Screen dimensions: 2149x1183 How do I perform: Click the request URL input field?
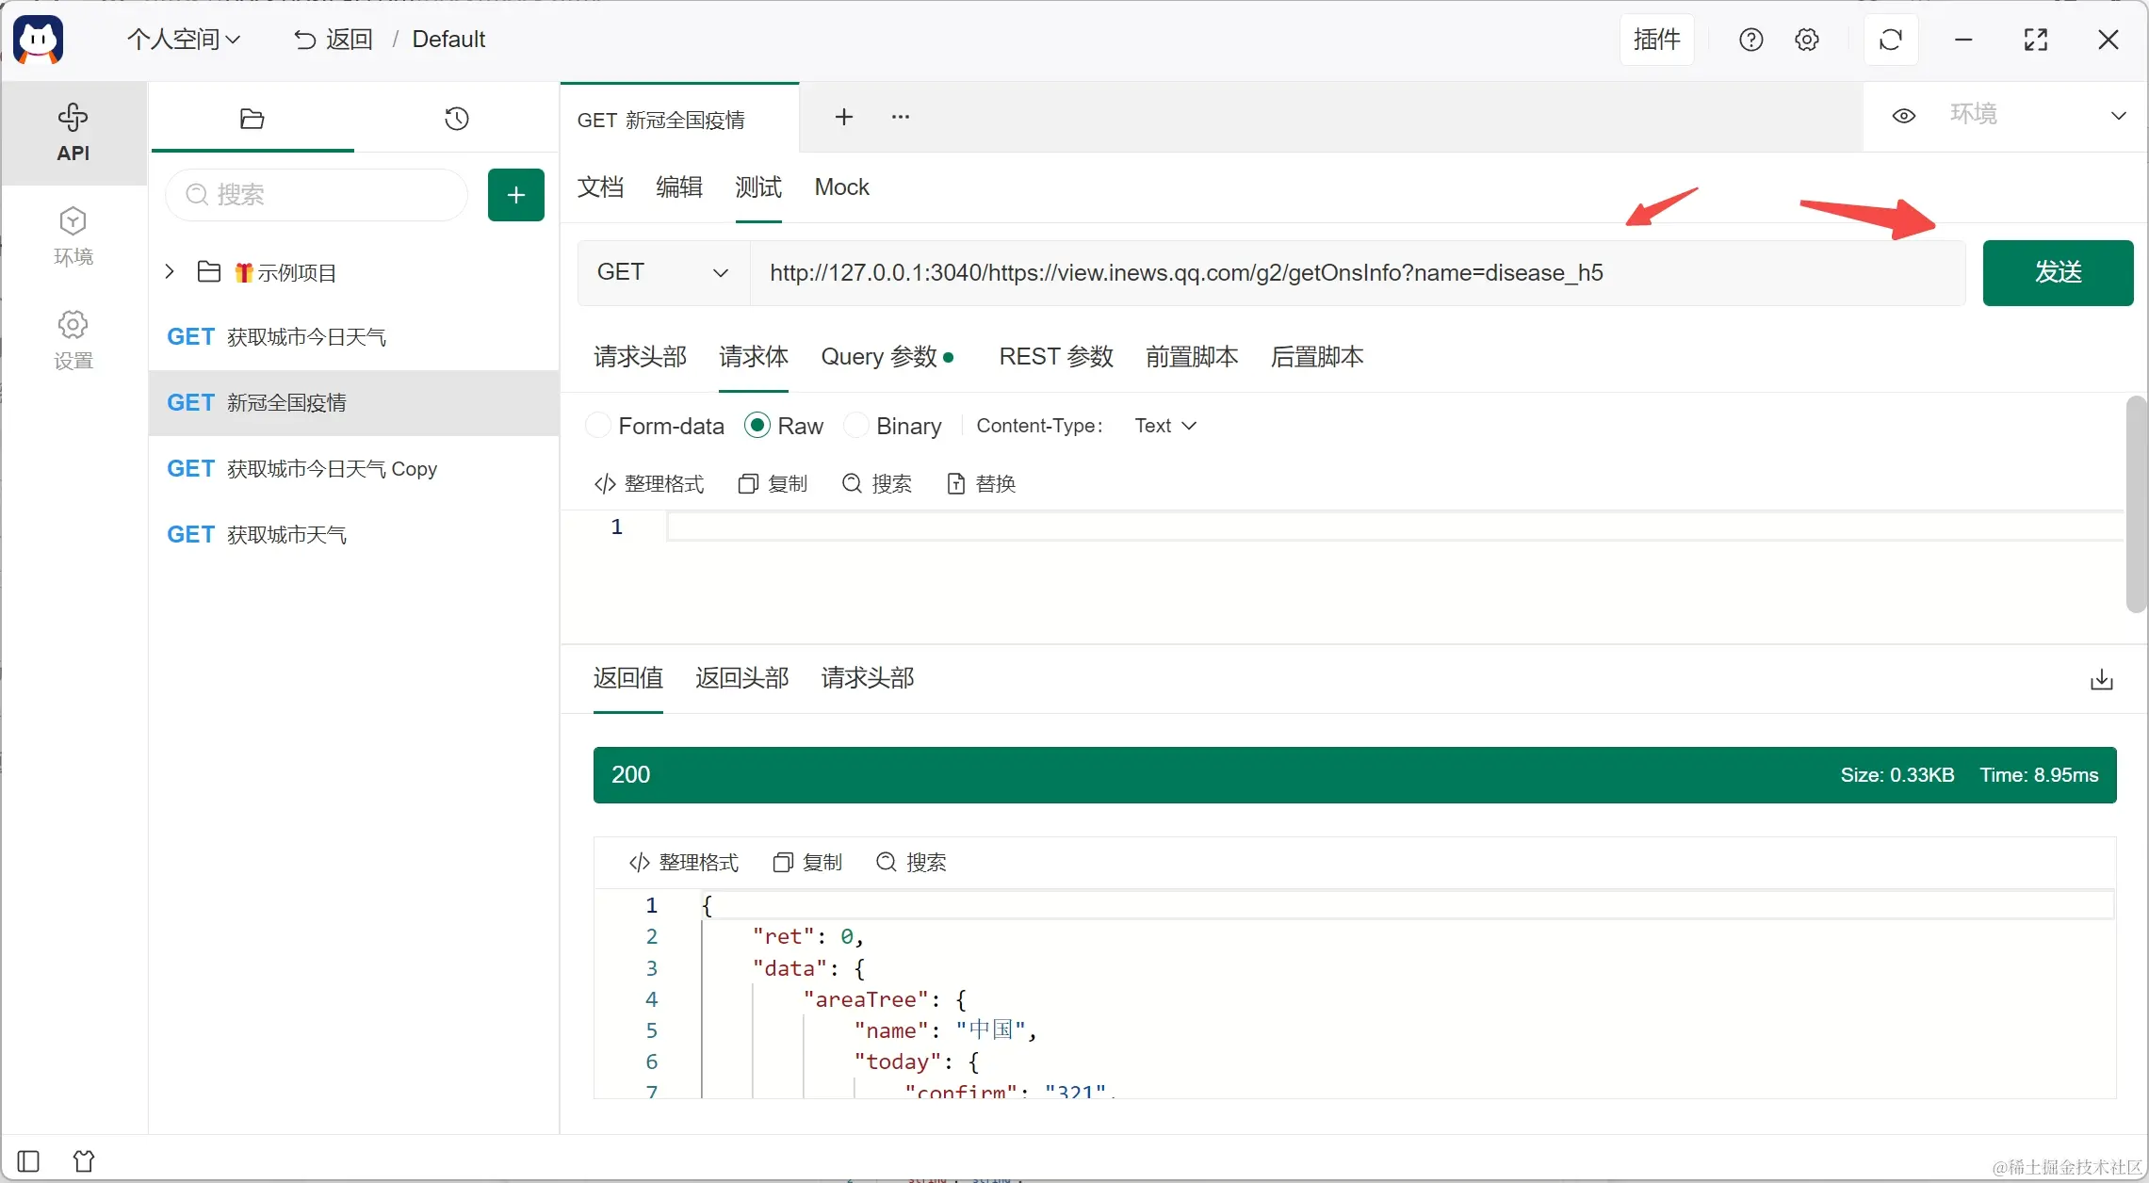tap(1357, 272)
